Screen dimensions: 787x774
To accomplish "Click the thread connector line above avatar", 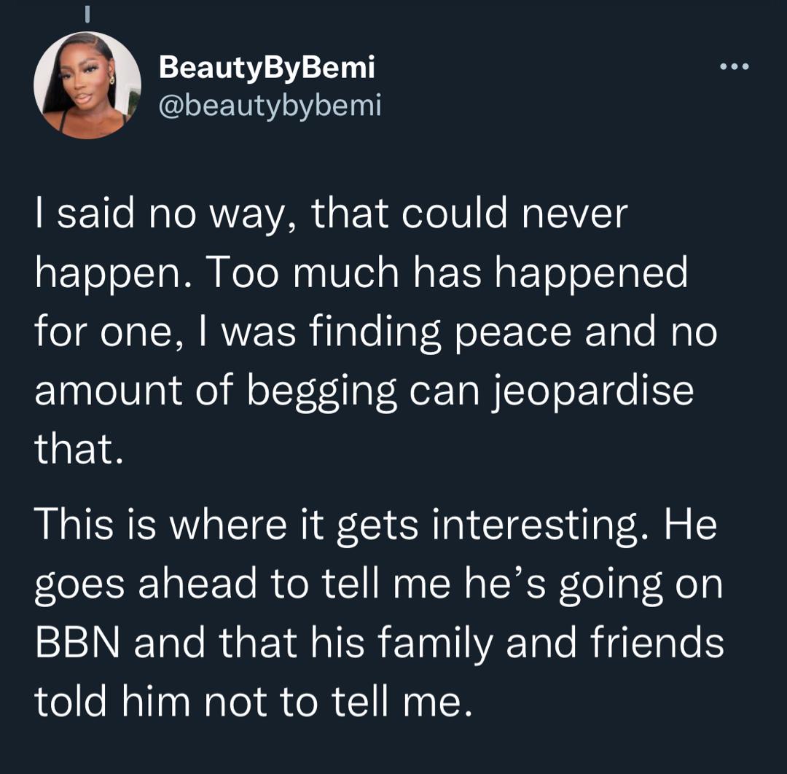I will point(86,14).
